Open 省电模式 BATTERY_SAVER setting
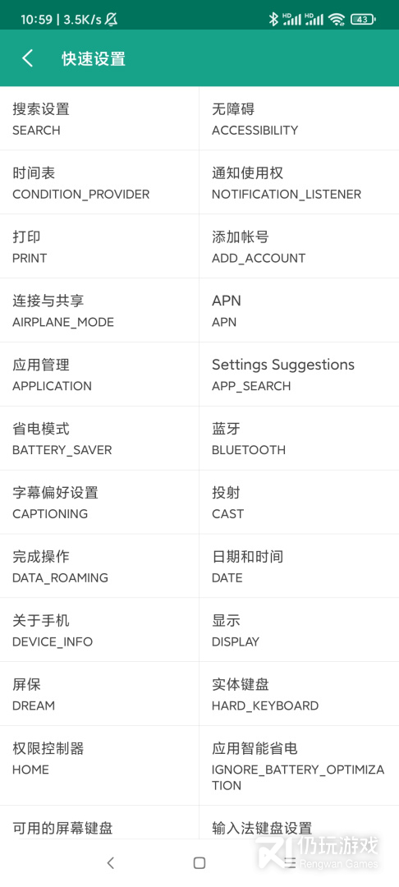This screenshot has height=887, width=399. point(99,438)
